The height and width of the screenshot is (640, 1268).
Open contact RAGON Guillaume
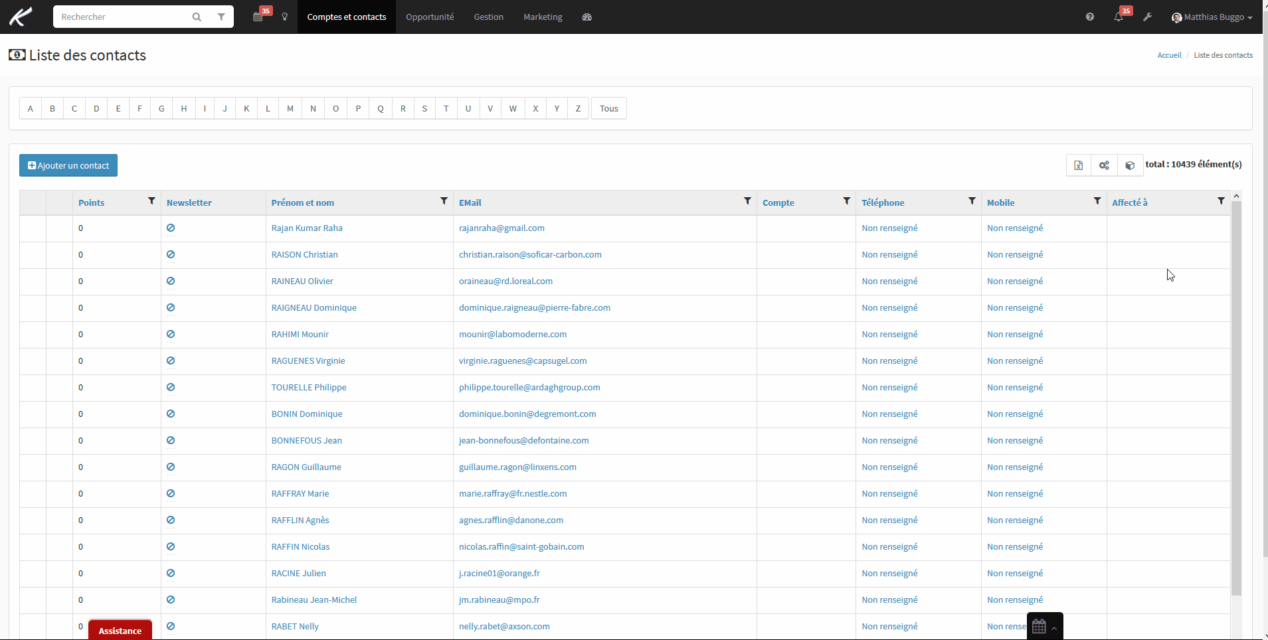point(306,467)
